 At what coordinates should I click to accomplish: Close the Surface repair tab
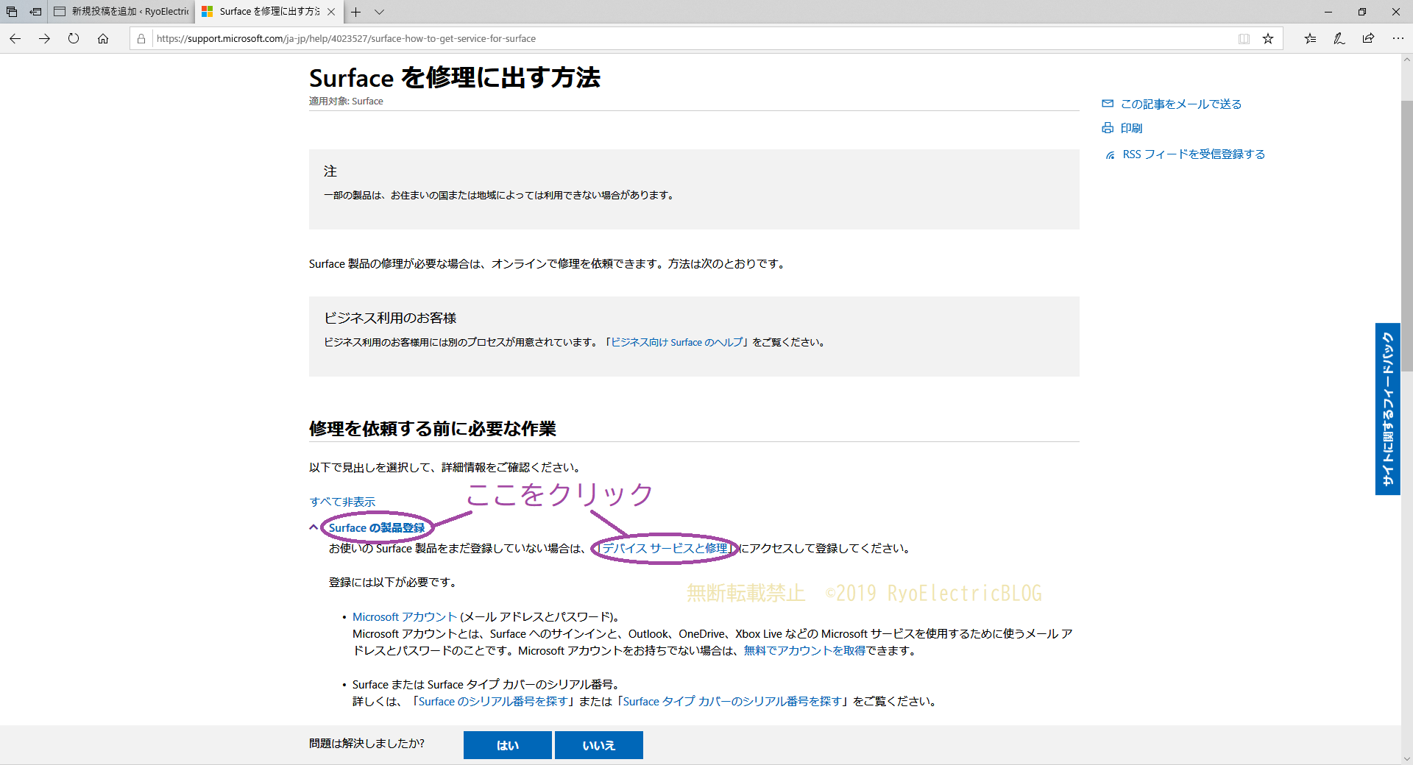(331, 12)
